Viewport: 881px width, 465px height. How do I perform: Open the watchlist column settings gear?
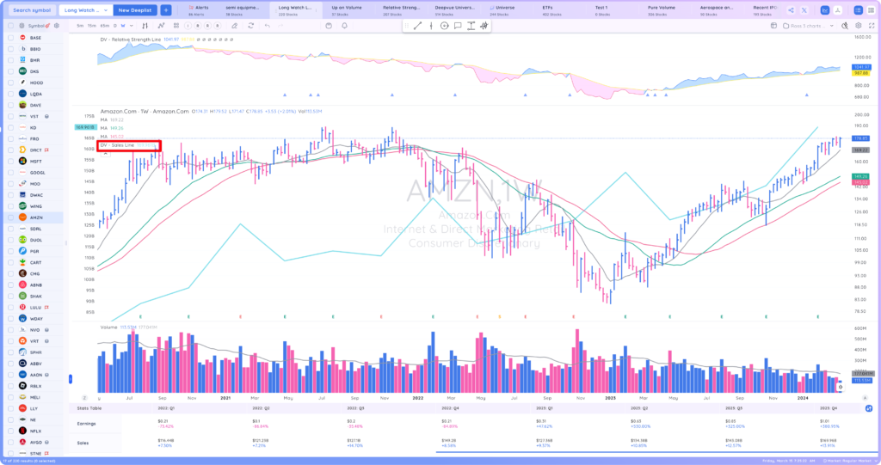[56, 26]
